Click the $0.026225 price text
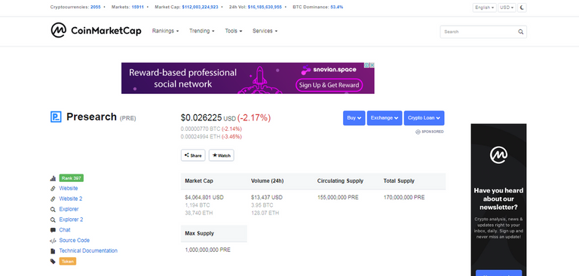The width and height of the screenshot is (579, 276). 201,118
